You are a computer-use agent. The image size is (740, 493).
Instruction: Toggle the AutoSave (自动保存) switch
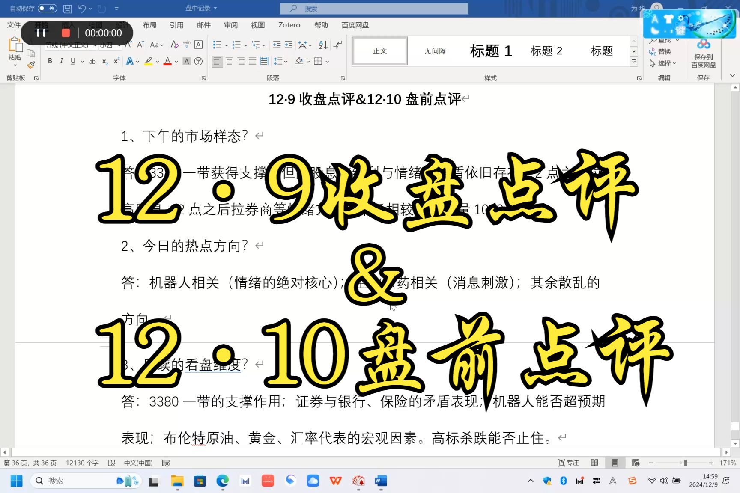[47, 8]
